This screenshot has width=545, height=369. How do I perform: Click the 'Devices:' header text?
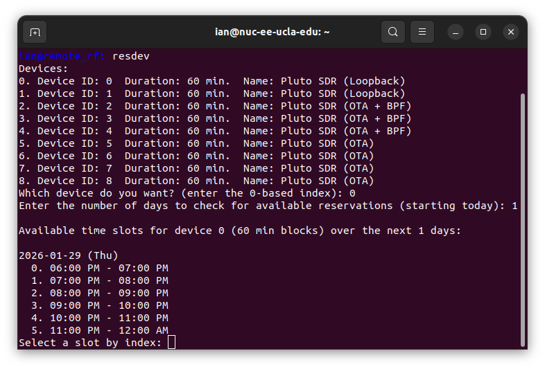pos(44,69)
